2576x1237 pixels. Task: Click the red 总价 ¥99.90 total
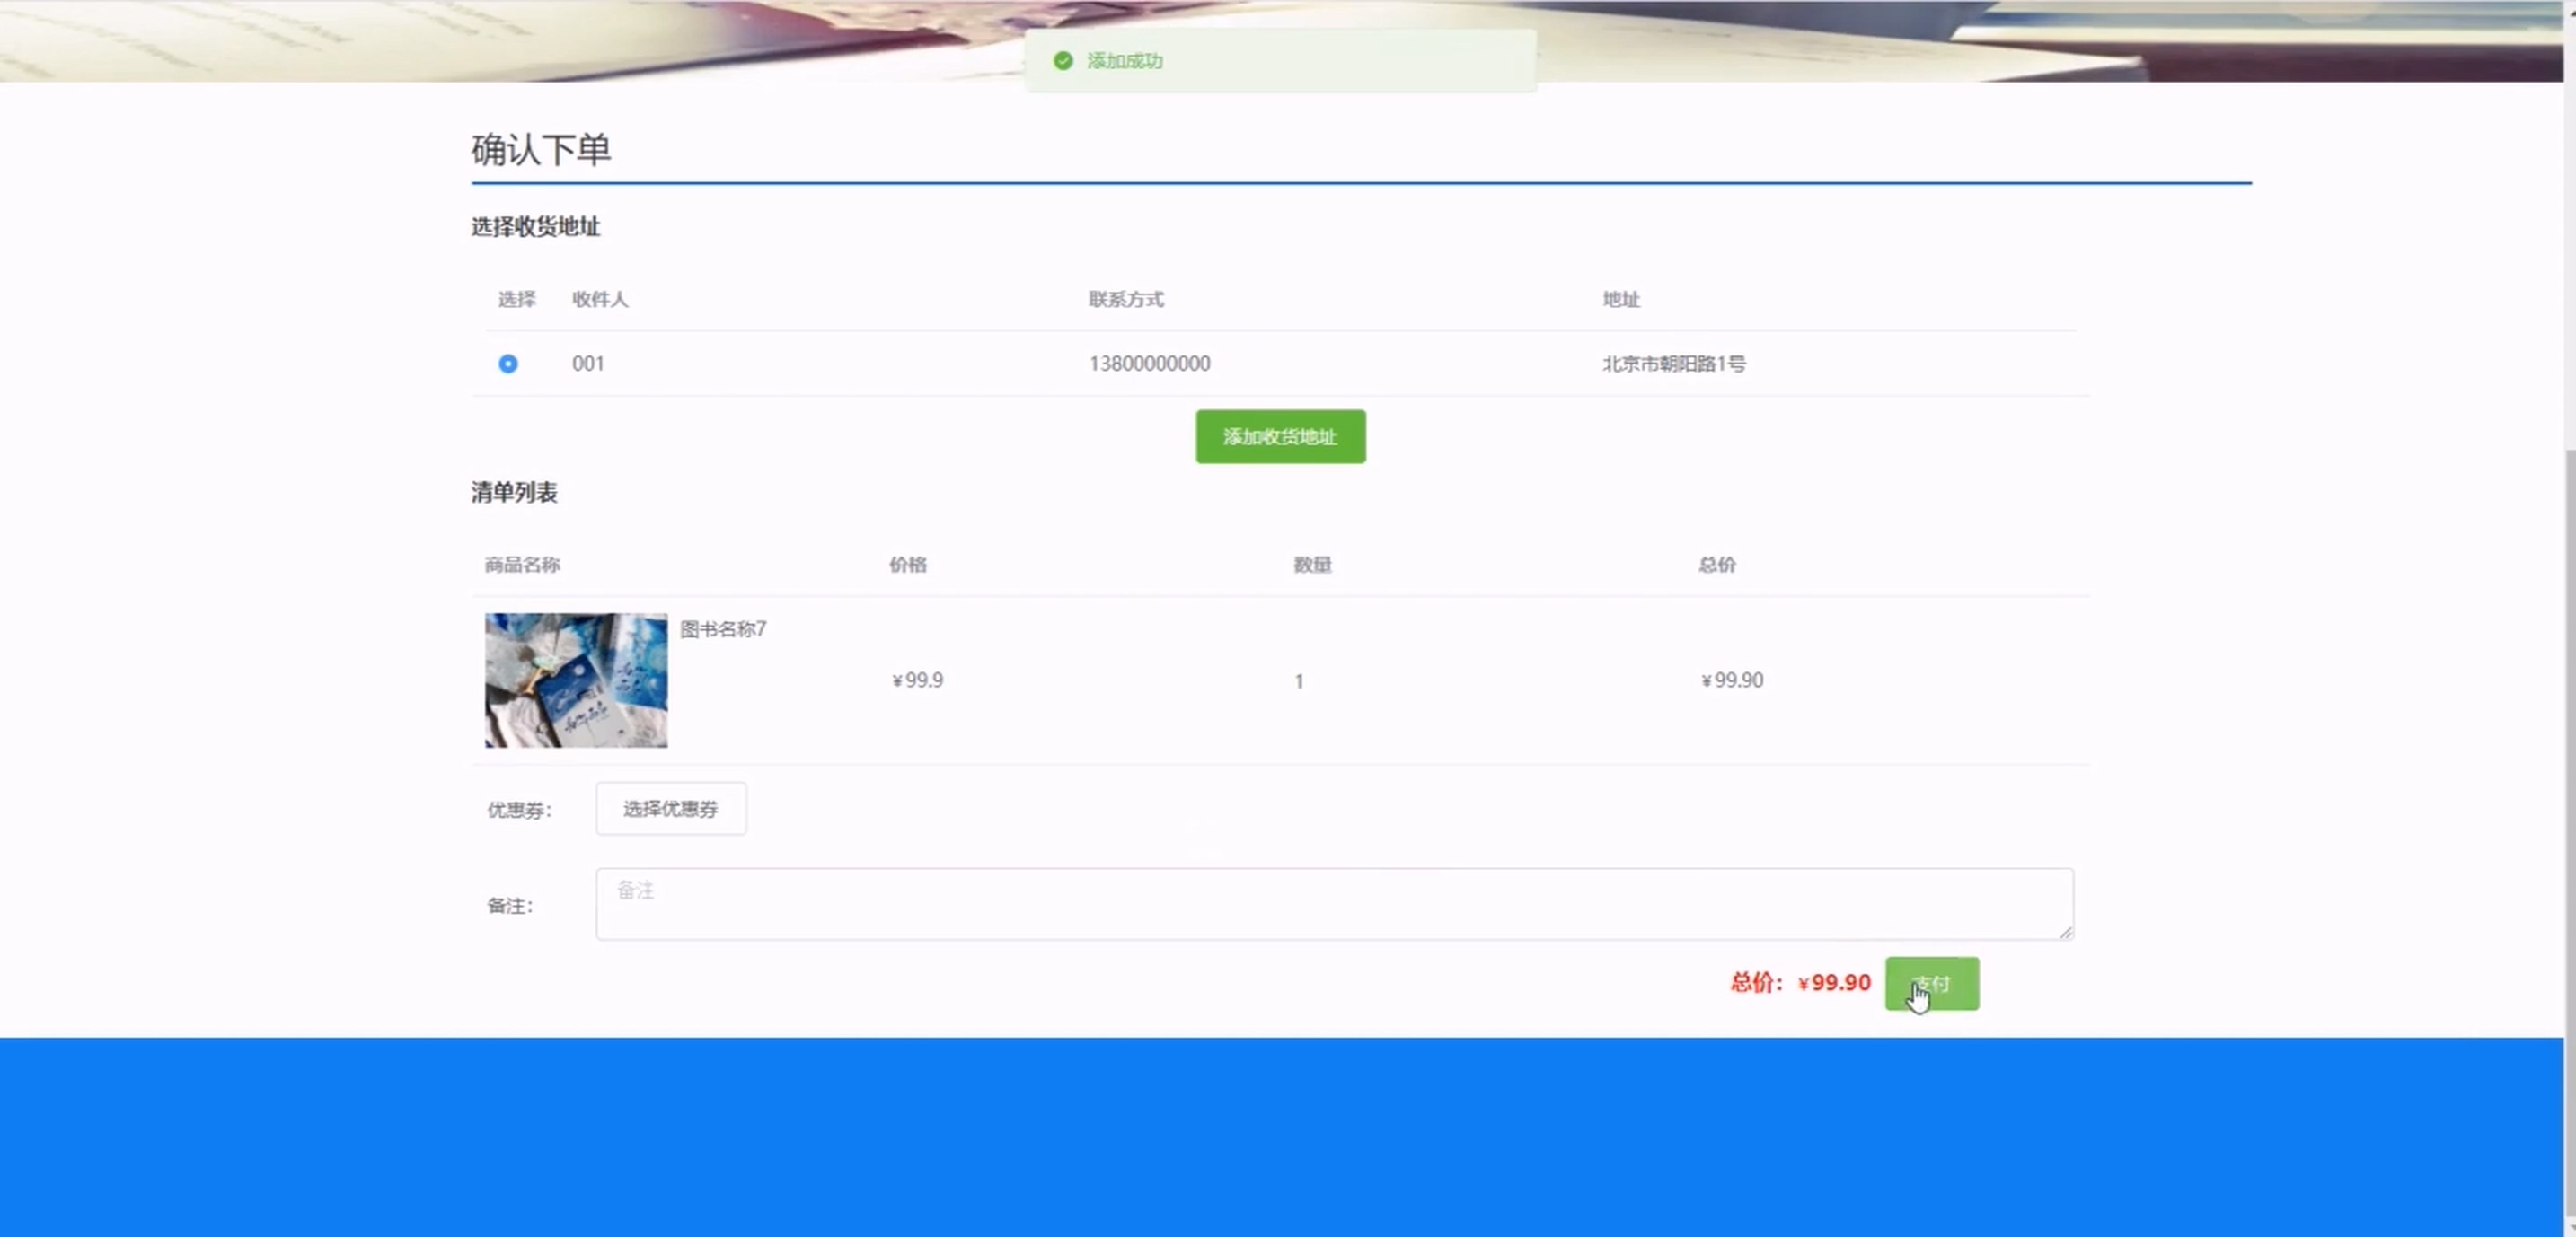tap(1800, 982)
